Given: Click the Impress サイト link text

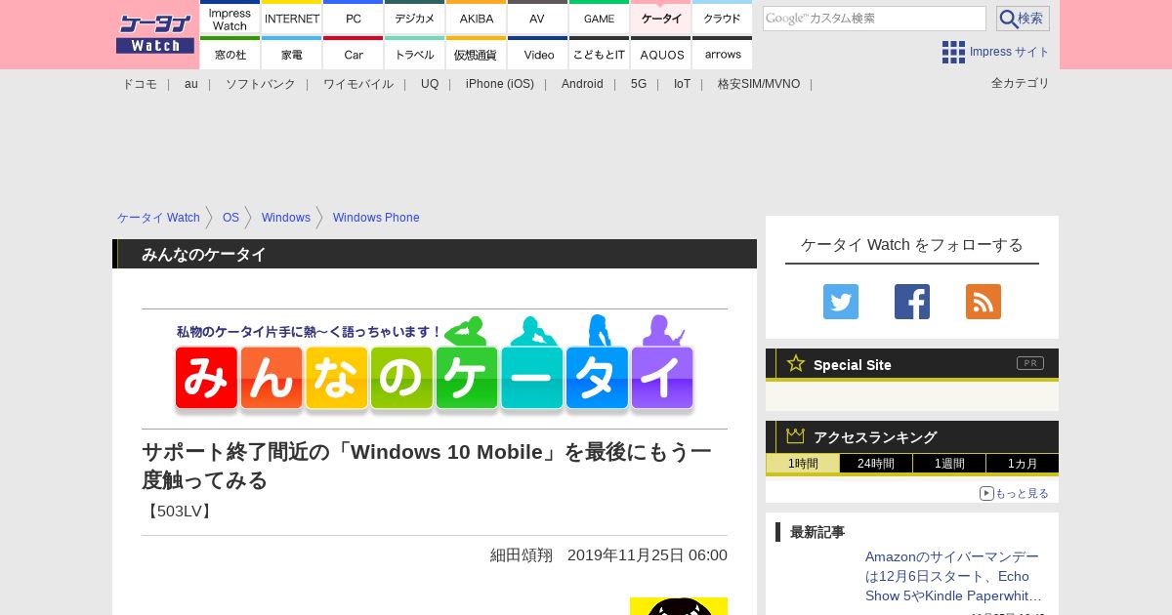Looking at the screenshot, I should click(x=1010, y=52).
